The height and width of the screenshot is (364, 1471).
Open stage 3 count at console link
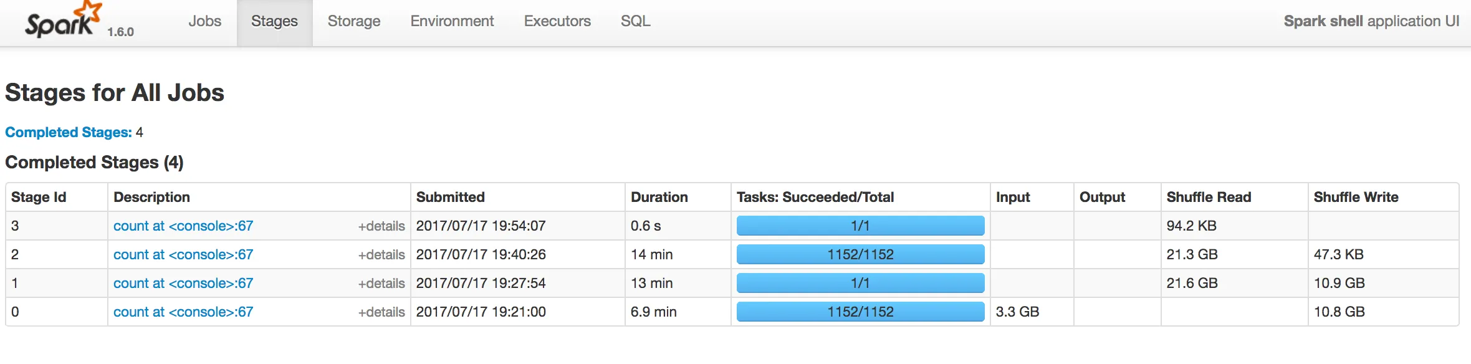click(183, 226)
